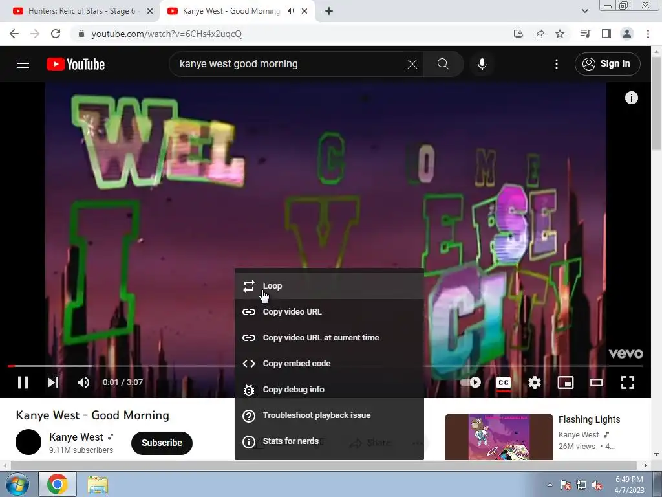Click the video info card icon

tap(631, 98)
